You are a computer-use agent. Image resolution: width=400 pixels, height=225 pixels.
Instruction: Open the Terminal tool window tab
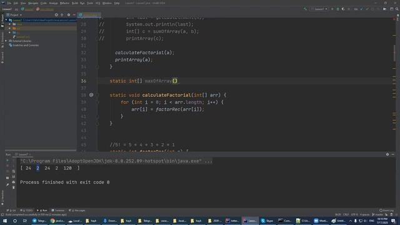pos(58,211)
